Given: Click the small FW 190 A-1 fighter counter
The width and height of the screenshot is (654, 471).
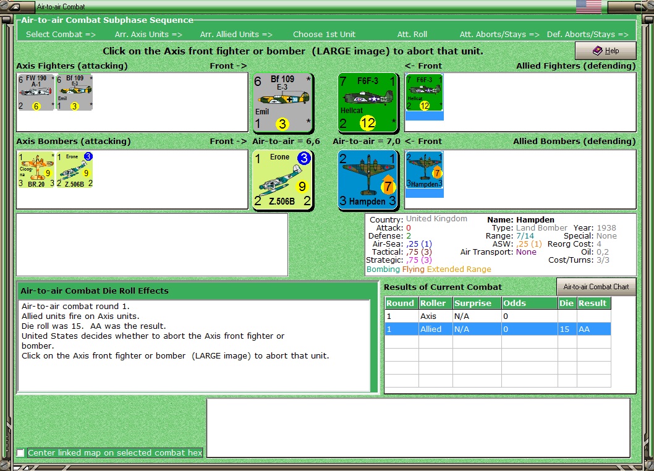Looking at the screenshot, I should click(x=36, y=93).
